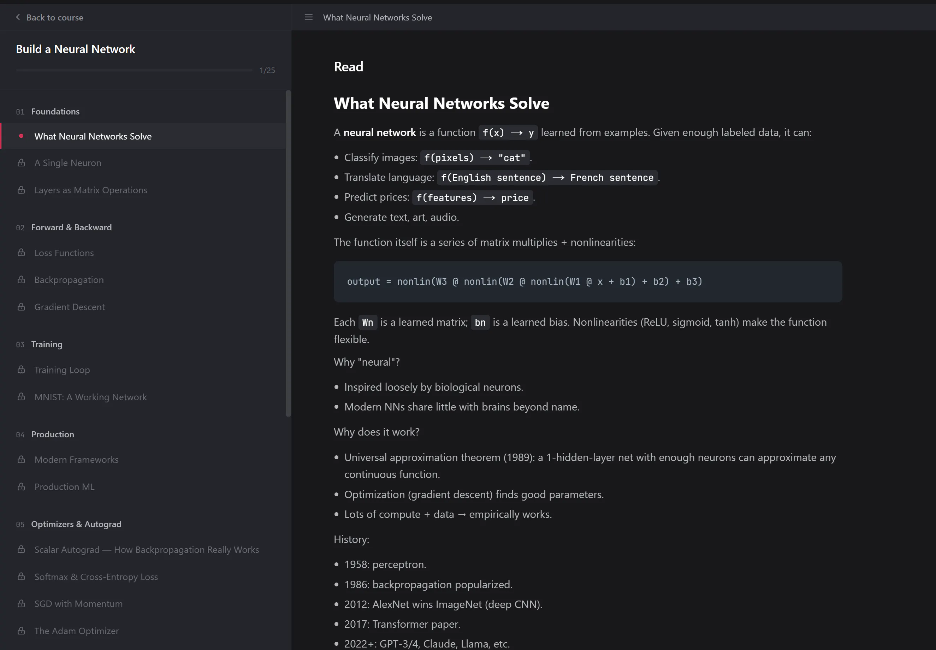Click the Why does it work? paragraph
Screen dimensions: 936x650
[x=377, y=432]
